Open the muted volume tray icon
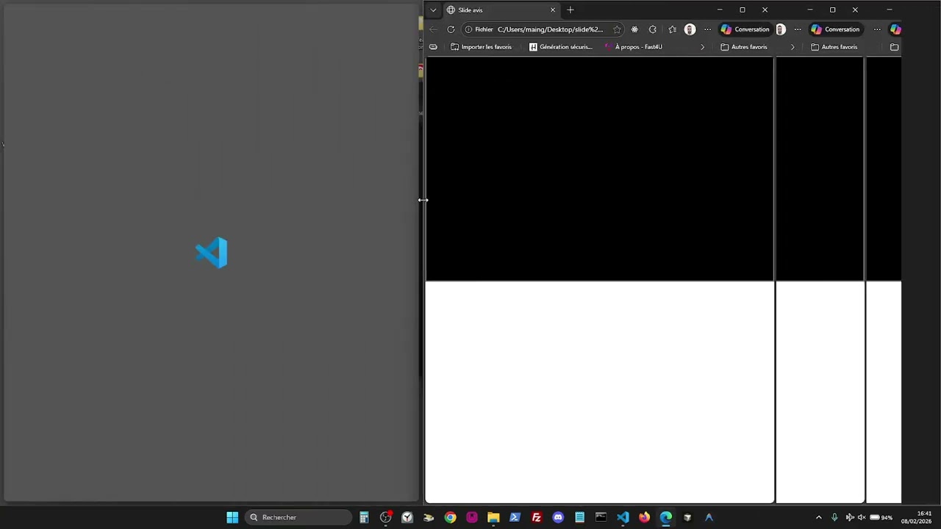This screenshot has height=529, width=941. pos(862,517)
